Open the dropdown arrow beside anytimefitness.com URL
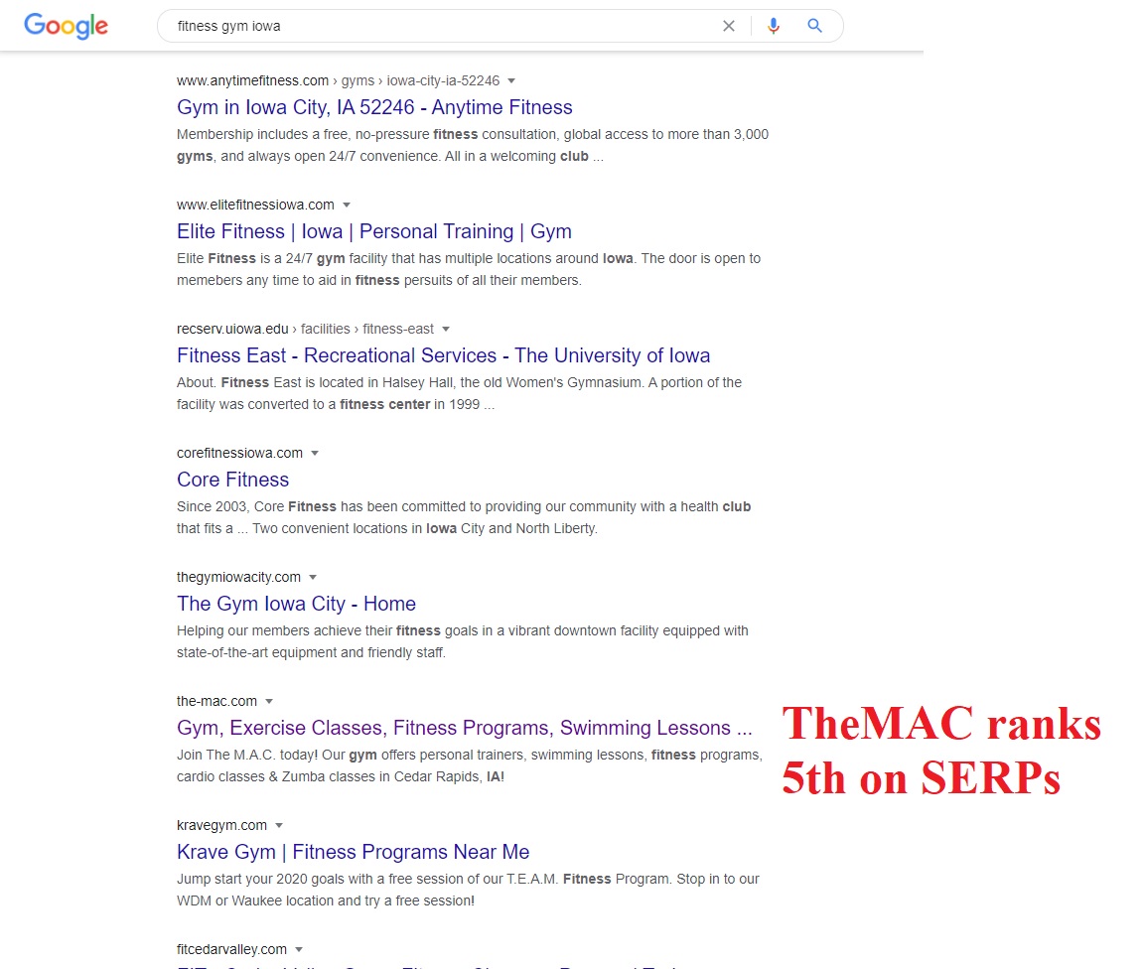This screenshot has width=1144, height=969. coord(511,81)
